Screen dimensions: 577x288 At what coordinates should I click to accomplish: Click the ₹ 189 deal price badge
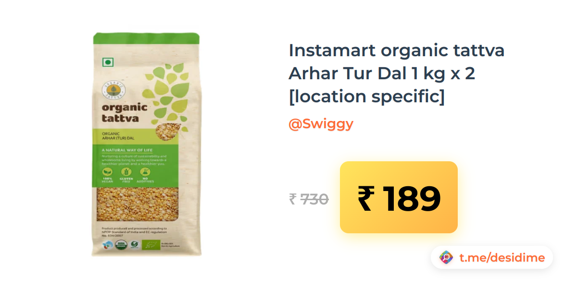[x=399, y=197]
